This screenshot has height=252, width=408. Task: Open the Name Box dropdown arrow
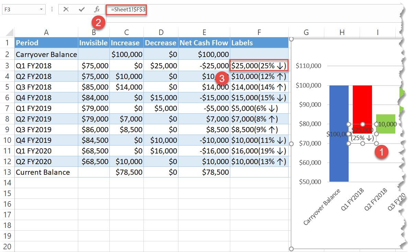[x=41, y=9]
